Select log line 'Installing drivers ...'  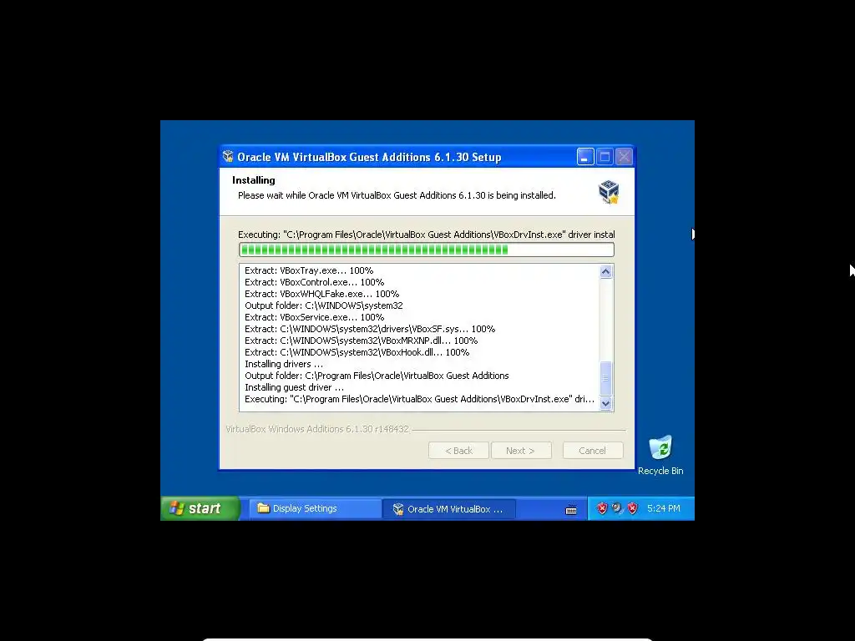pos(284,364)
